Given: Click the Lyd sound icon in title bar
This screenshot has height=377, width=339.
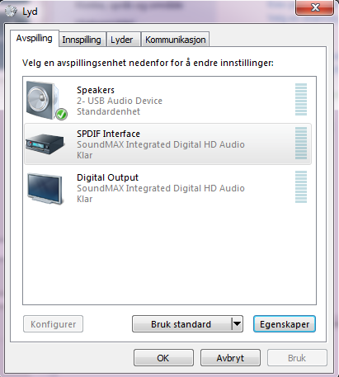Looking at the screenshot, I should tap(12, 12).
